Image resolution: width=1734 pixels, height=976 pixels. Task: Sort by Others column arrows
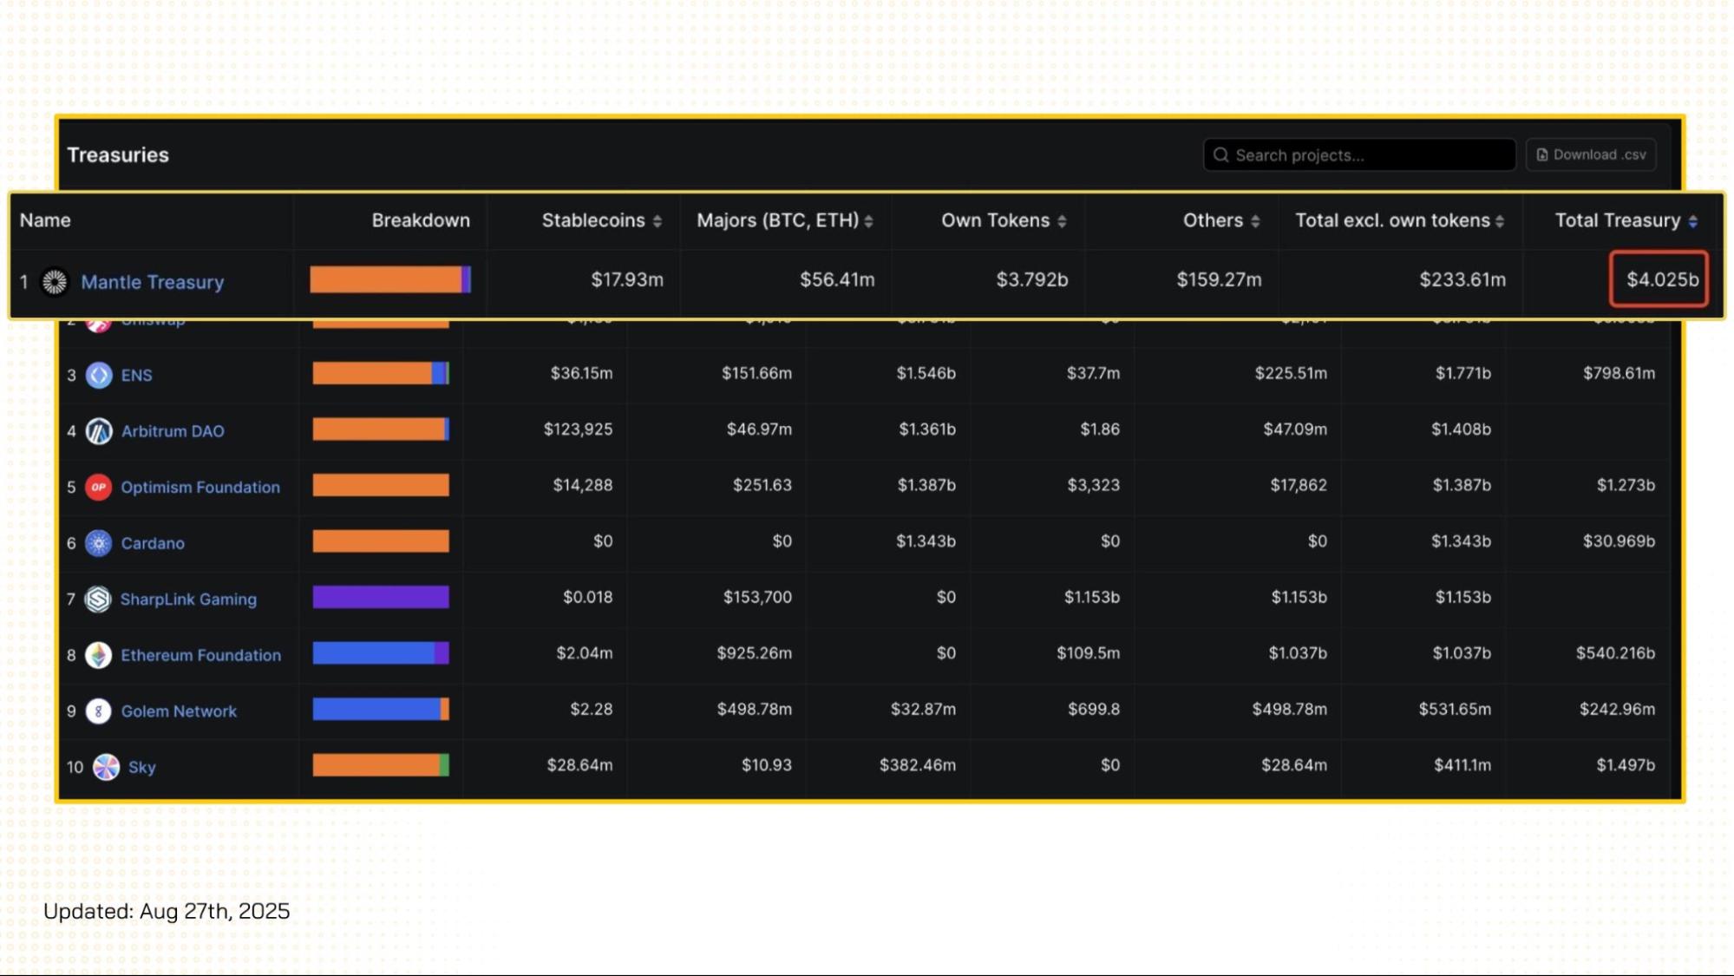(x=1255, y=221)
